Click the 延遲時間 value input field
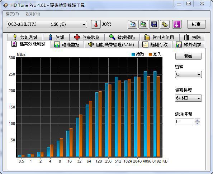This screenshot has height=174, width=213. pyautogui.click(x=185, y=122)
